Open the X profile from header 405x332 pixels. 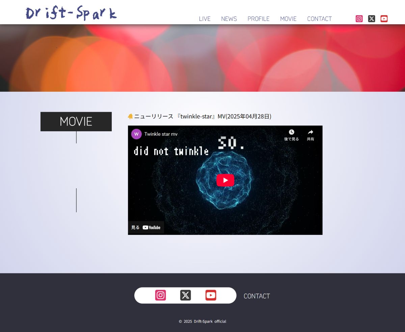tap(372, 19)
